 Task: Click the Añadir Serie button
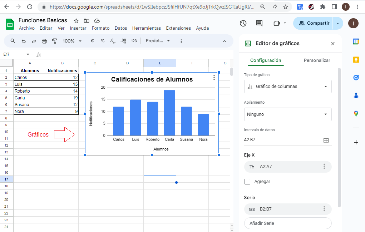point(288,223)
